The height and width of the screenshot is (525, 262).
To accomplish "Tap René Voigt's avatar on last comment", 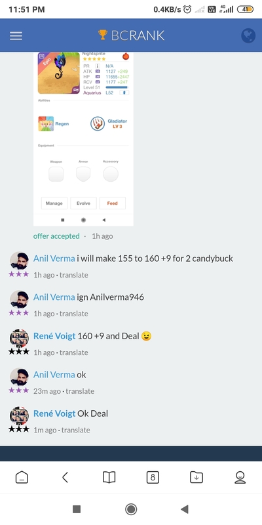I will tap(19, 416).
